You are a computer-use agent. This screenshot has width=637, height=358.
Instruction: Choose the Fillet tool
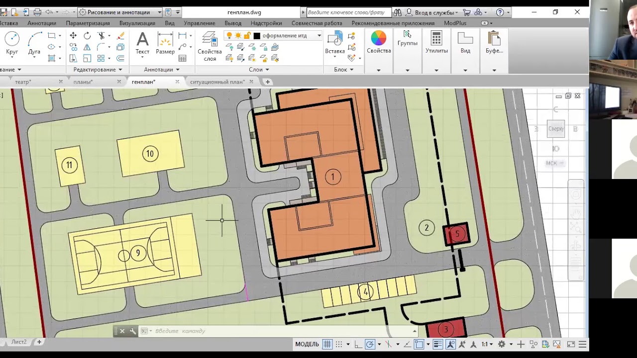[102, 47]
